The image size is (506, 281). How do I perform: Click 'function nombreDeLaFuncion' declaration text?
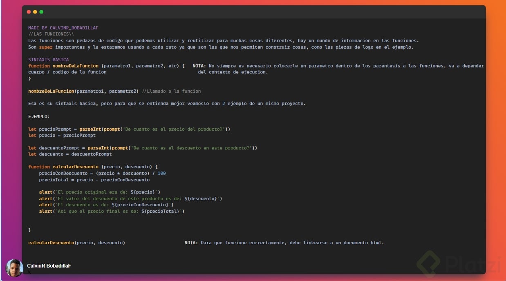(x=63, y=66)
